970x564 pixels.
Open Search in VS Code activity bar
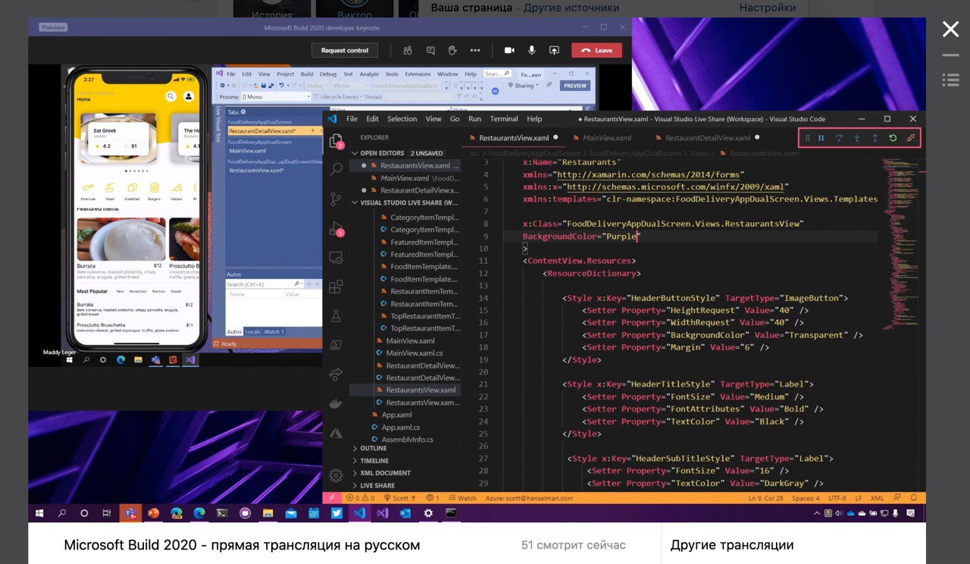[336, 170]
